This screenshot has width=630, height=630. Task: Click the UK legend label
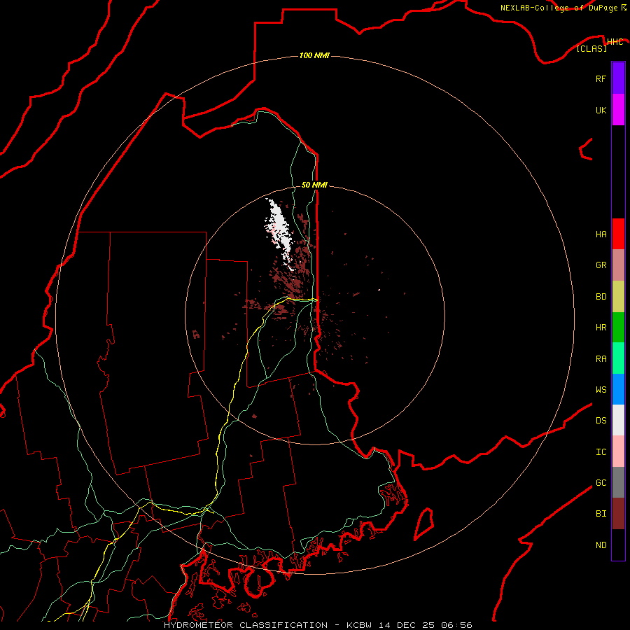[x=601, y=110]
